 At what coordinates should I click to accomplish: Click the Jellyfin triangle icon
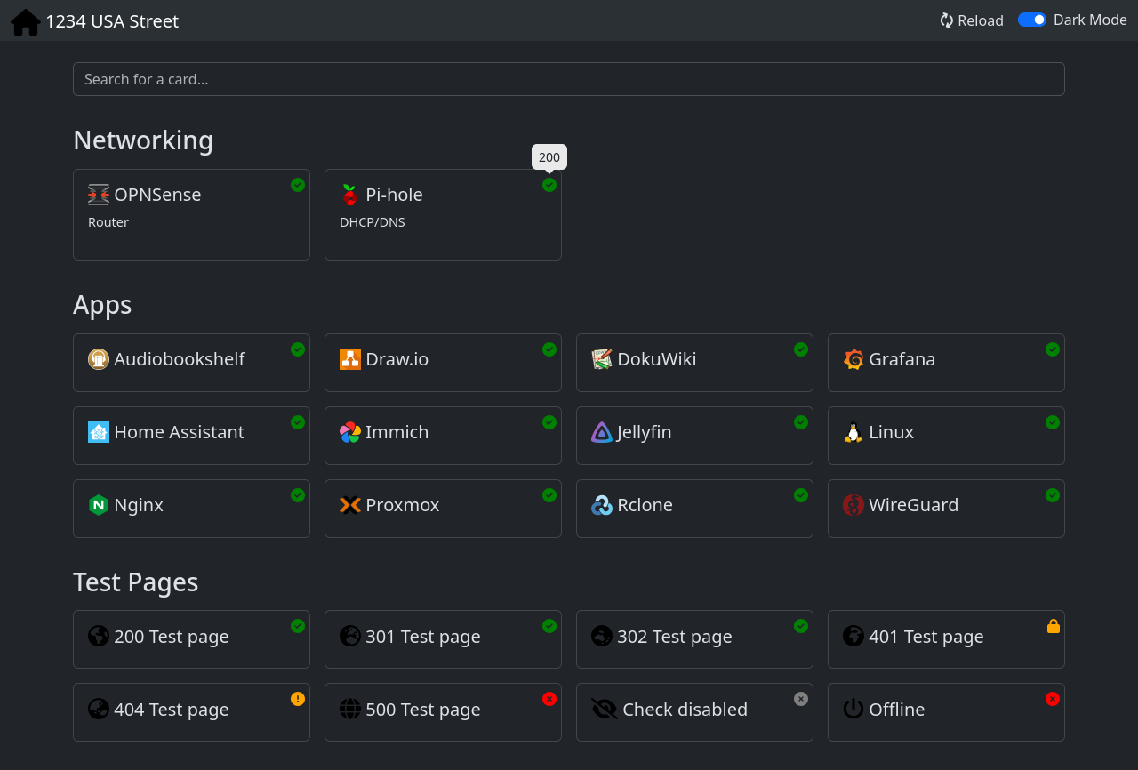pos(602,432)
